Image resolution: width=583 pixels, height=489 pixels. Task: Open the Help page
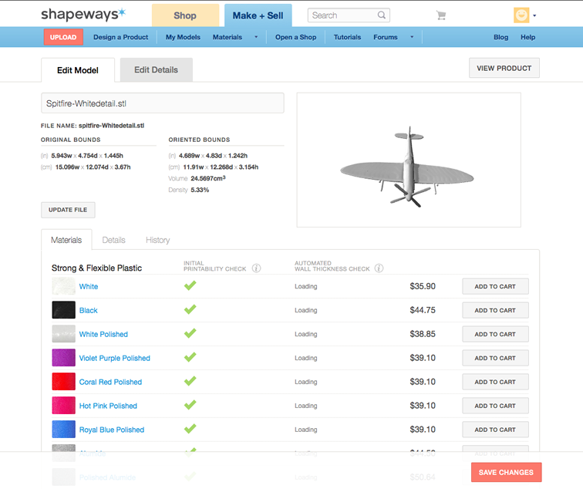pos(527,37)
